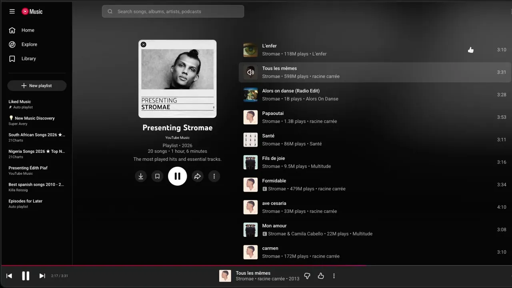Click speaker icon on Tous les mêmes

pos(250,72)
